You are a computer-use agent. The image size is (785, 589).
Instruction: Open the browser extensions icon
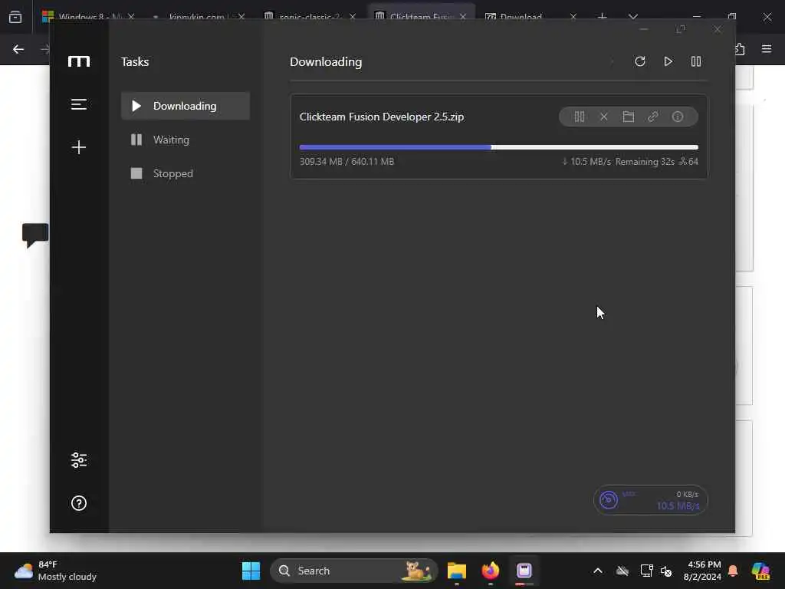click(x=740, y=49)
